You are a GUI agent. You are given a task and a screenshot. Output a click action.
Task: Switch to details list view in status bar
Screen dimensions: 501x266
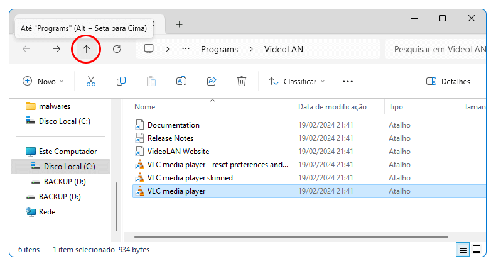point(463,249)
